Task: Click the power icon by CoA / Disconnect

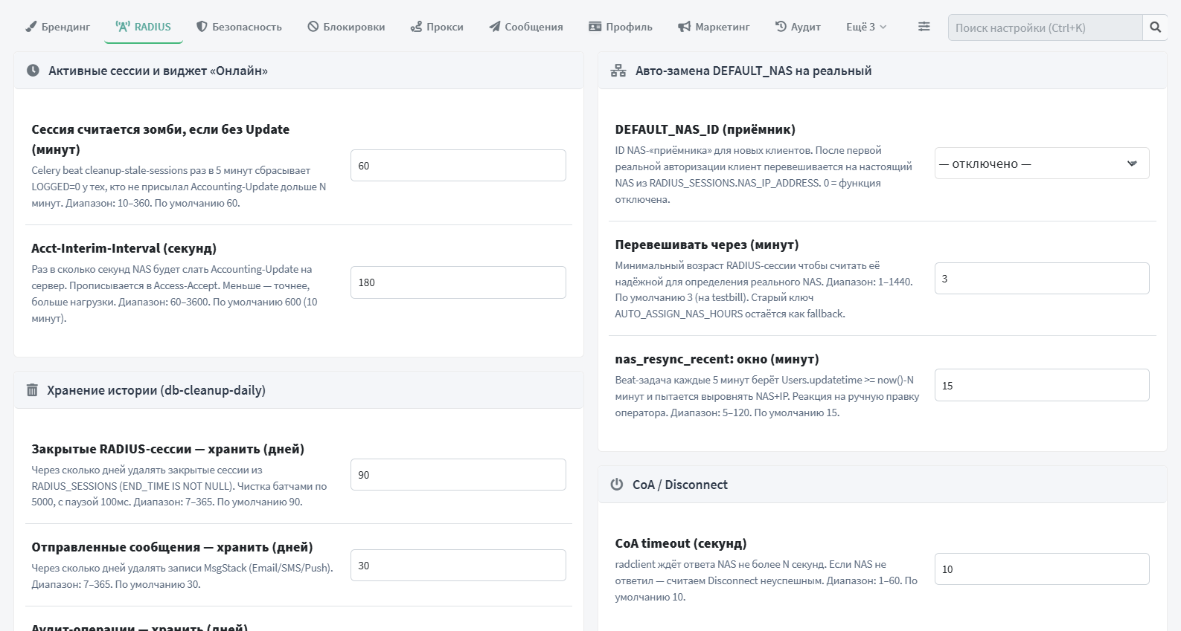Action: click(617, 485)
